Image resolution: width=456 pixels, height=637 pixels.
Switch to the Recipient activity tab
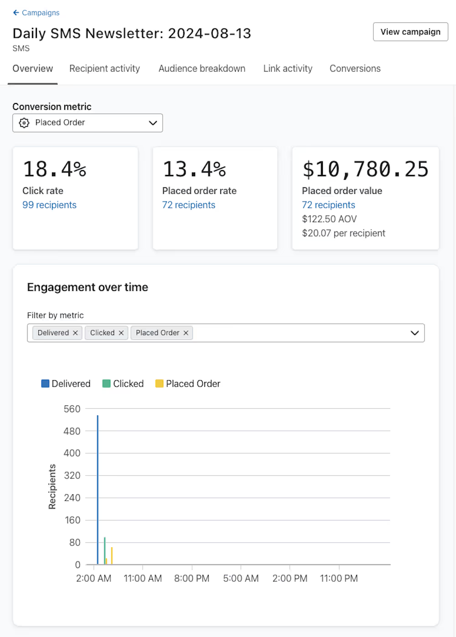104,68
